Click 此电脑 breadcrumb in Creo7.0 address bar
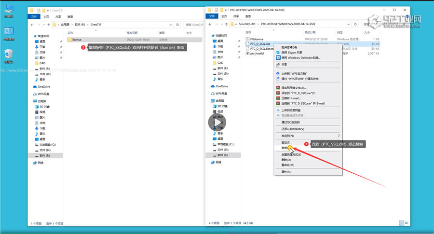The height and width of the screenshot is (234, 434). click(x=65, y=25)
